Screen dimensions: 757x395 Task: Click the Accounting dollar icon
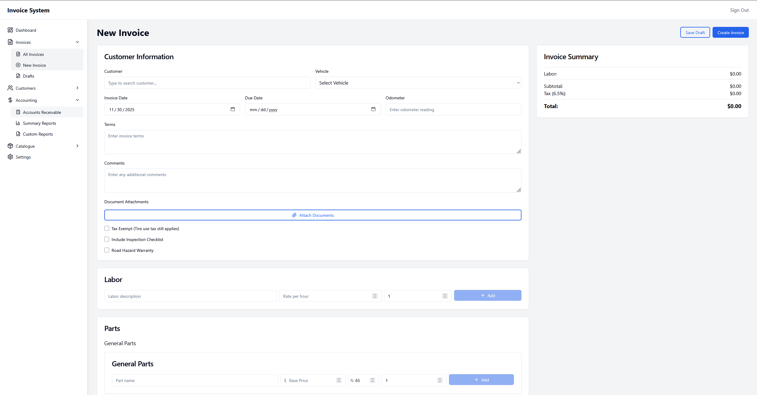tap(10, 100)
